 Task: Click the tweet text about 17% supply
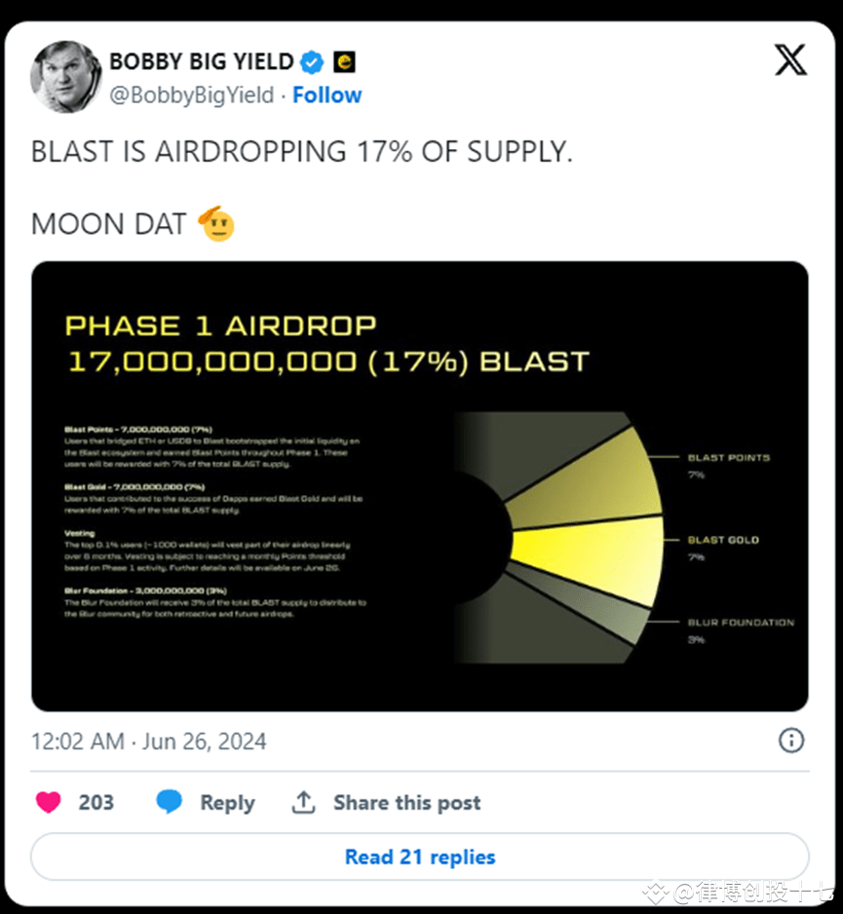(301, 152)
